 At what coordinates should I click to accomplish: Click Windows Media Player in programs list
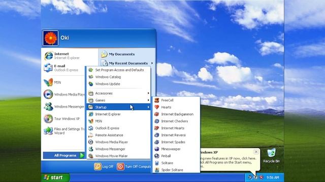[118, 142]
